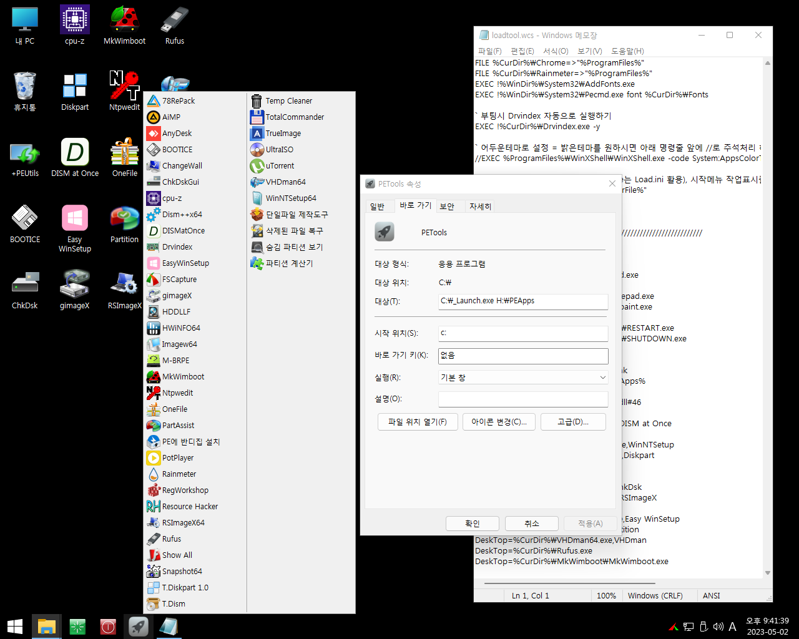Open the Rufus desktop shortcut
799x639 pixels.
coord(175,25)
